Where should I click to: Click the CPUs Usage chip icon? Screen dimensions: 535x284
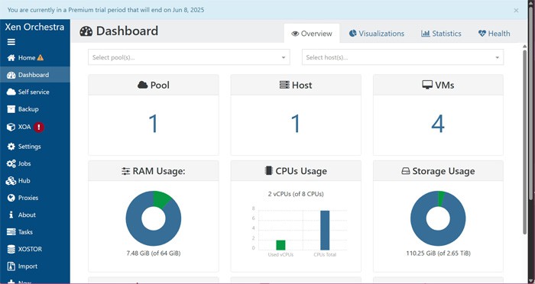tap(269, 171)
